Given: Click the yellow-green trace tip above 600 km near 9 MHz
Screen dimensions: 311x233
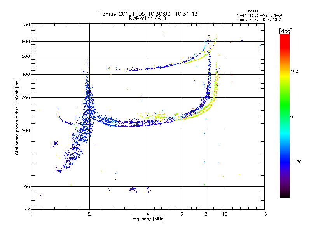Looking at the screenshot, I should (x=216, y=38).
